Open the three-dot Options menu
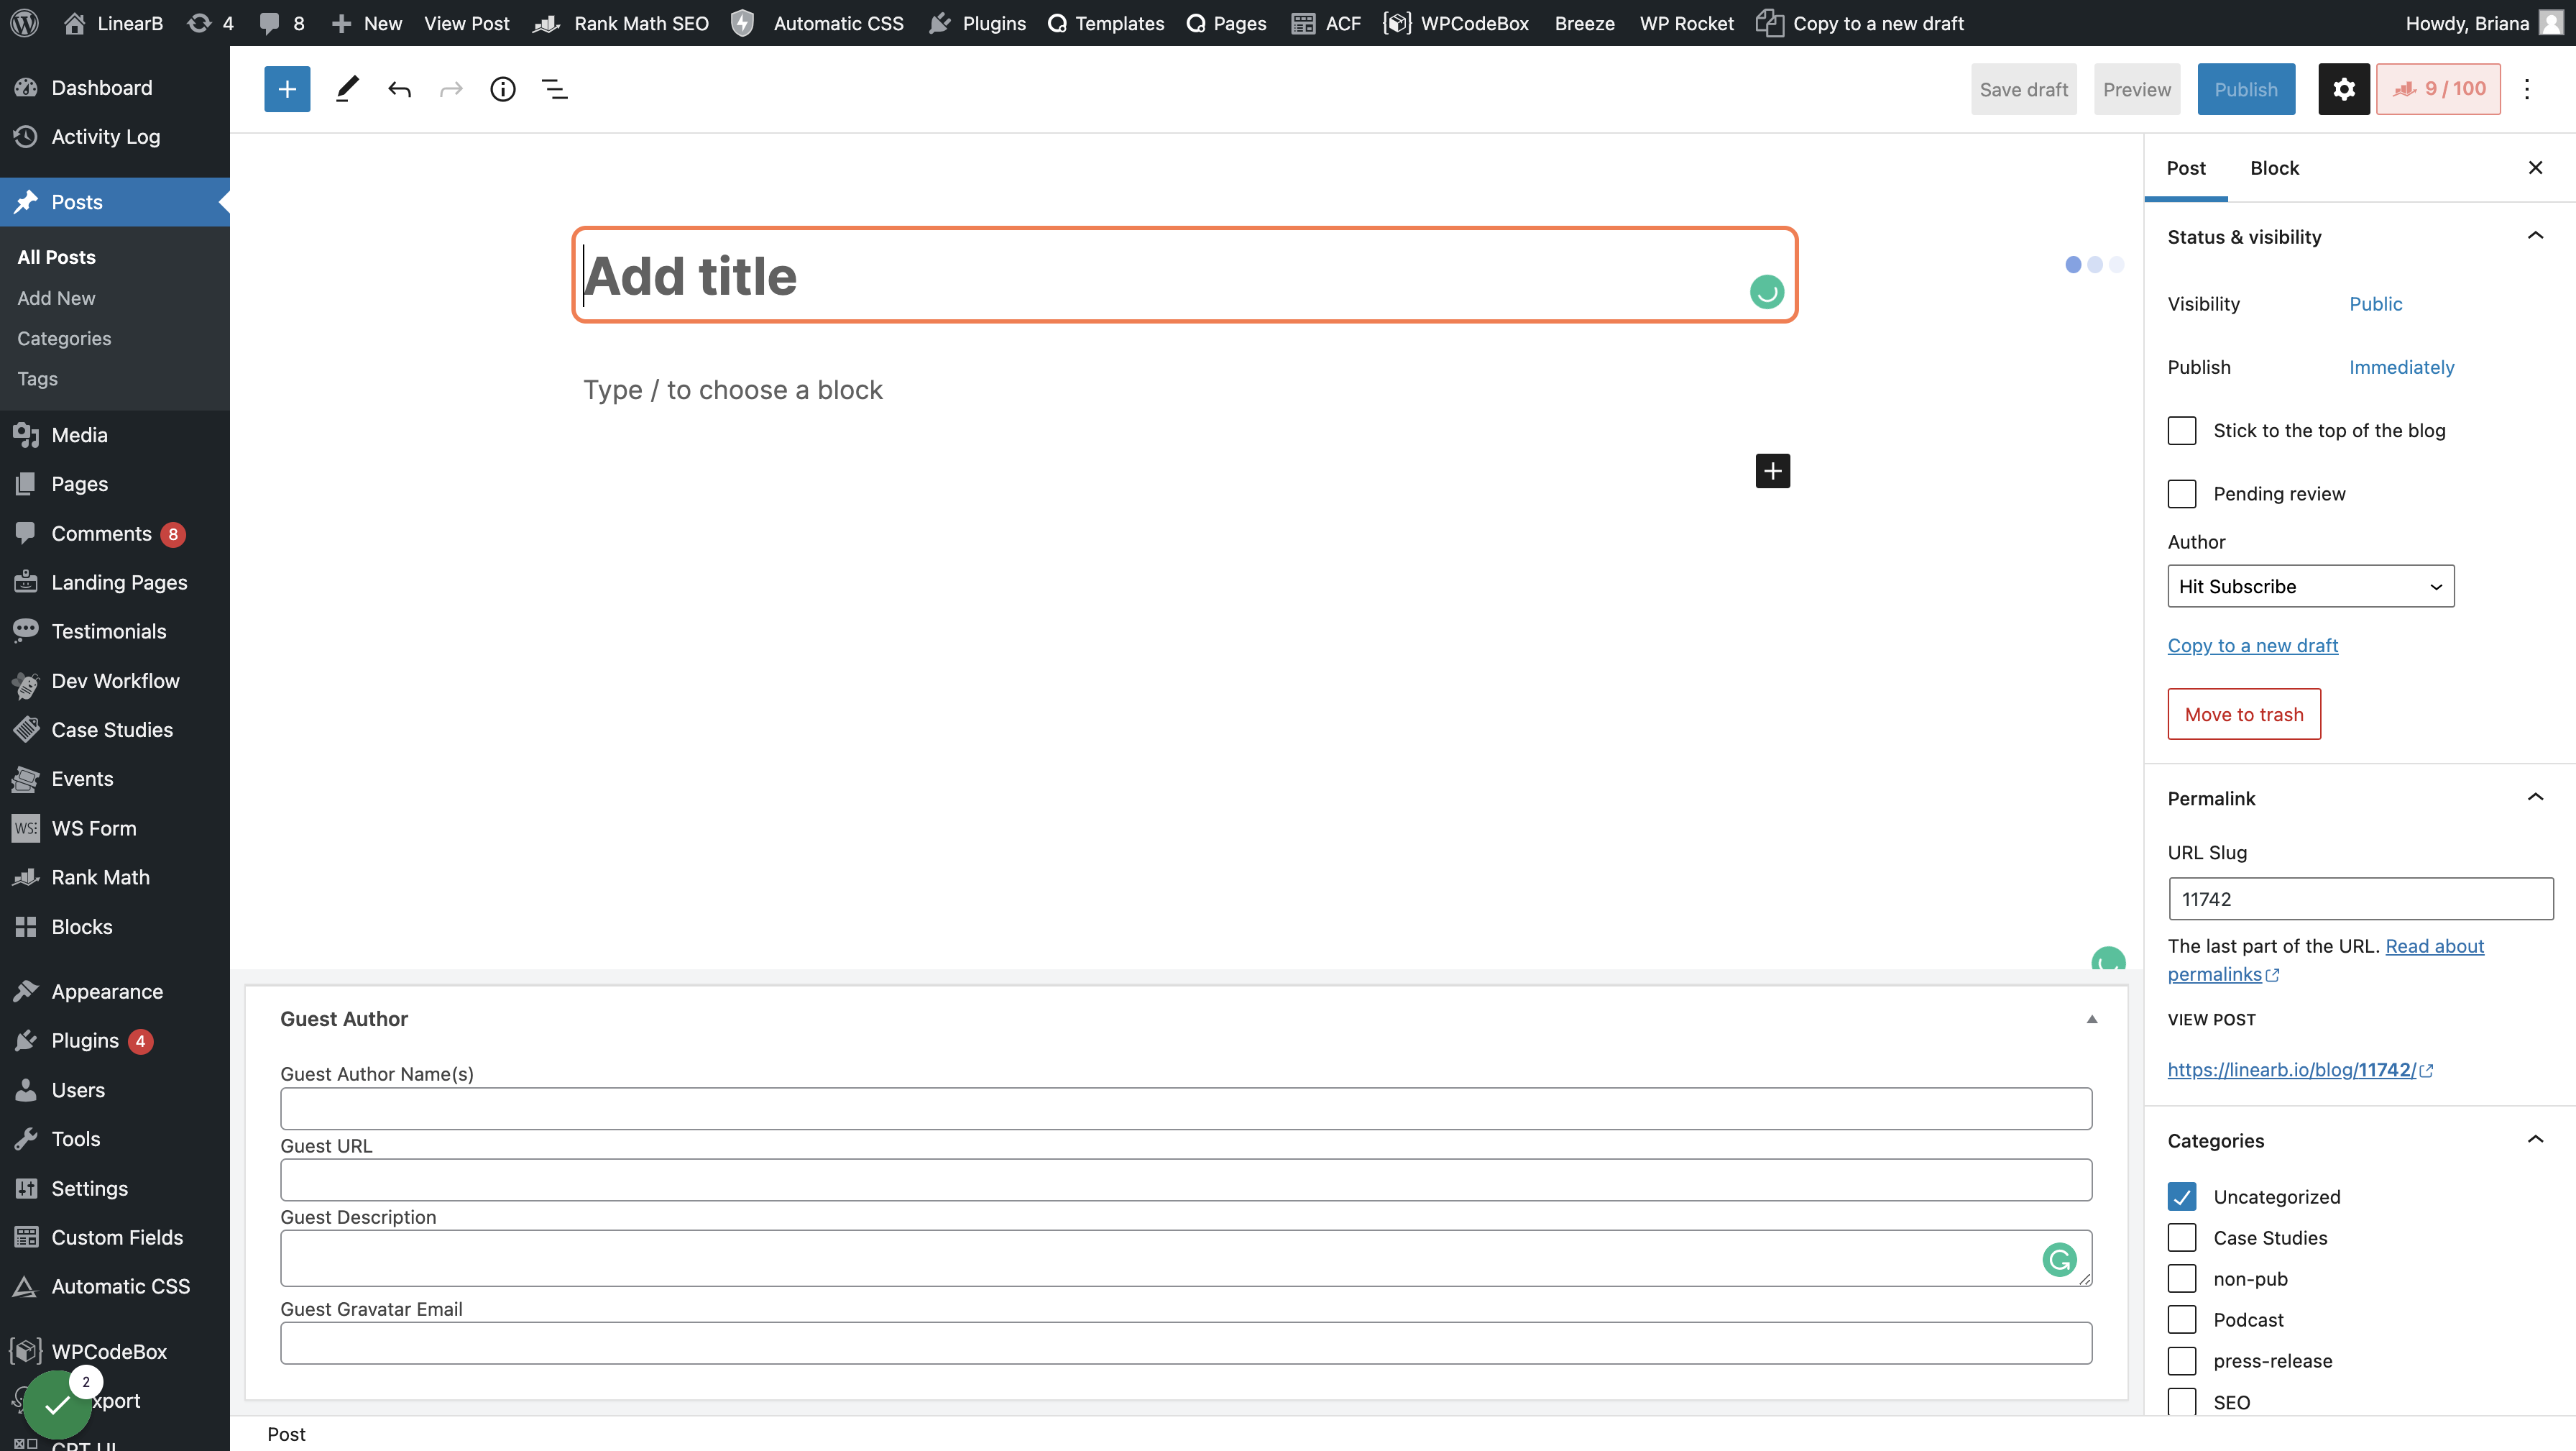Screen dimensions: 2576x1451 click(x=2527, y=89)
